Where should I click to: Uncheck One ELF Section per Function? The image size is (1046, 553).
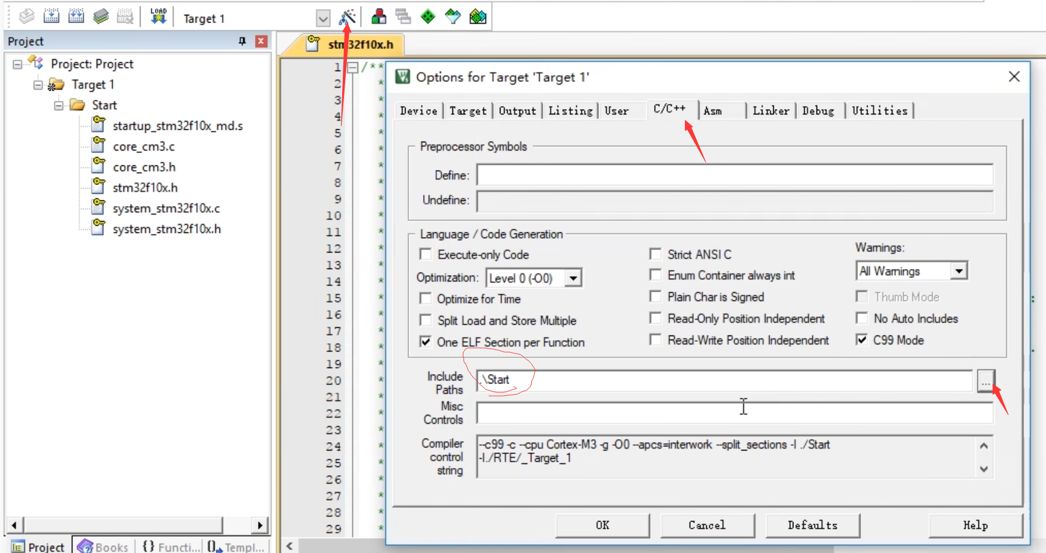425,342
